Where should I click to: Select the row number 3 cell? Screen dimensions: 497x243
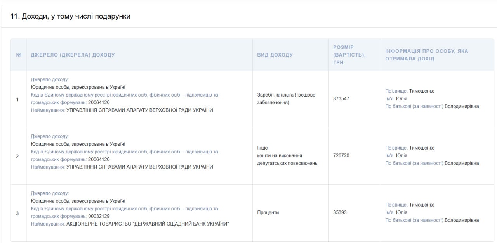(17, 214)
